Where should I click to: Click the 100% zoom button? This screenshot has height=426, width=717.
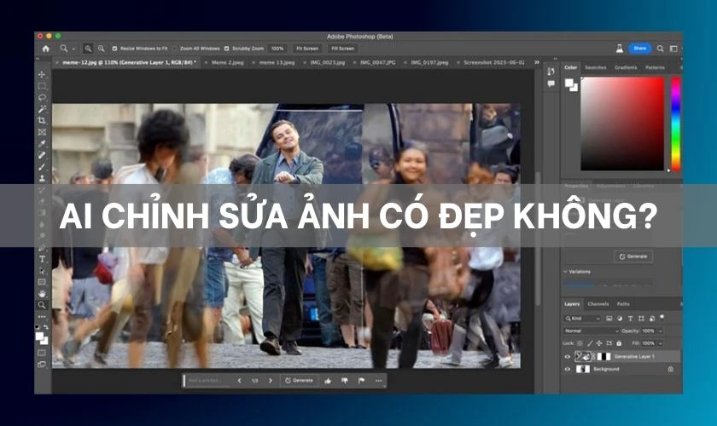pyautogui.click(x=277, y=49)
